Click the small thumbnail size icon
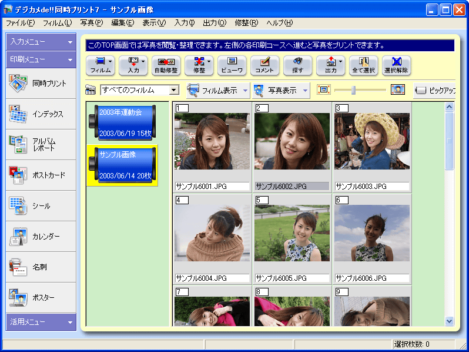The image size is (469, 352). [x=324, y=89]
